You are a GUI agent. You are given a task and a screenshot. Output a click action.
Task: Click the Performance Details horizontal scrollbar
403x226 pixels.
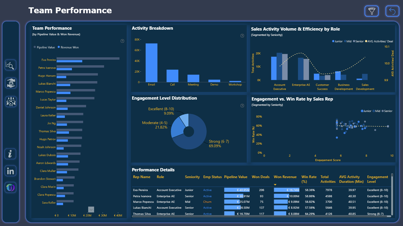pyautogui.click(x=261, y=216)
